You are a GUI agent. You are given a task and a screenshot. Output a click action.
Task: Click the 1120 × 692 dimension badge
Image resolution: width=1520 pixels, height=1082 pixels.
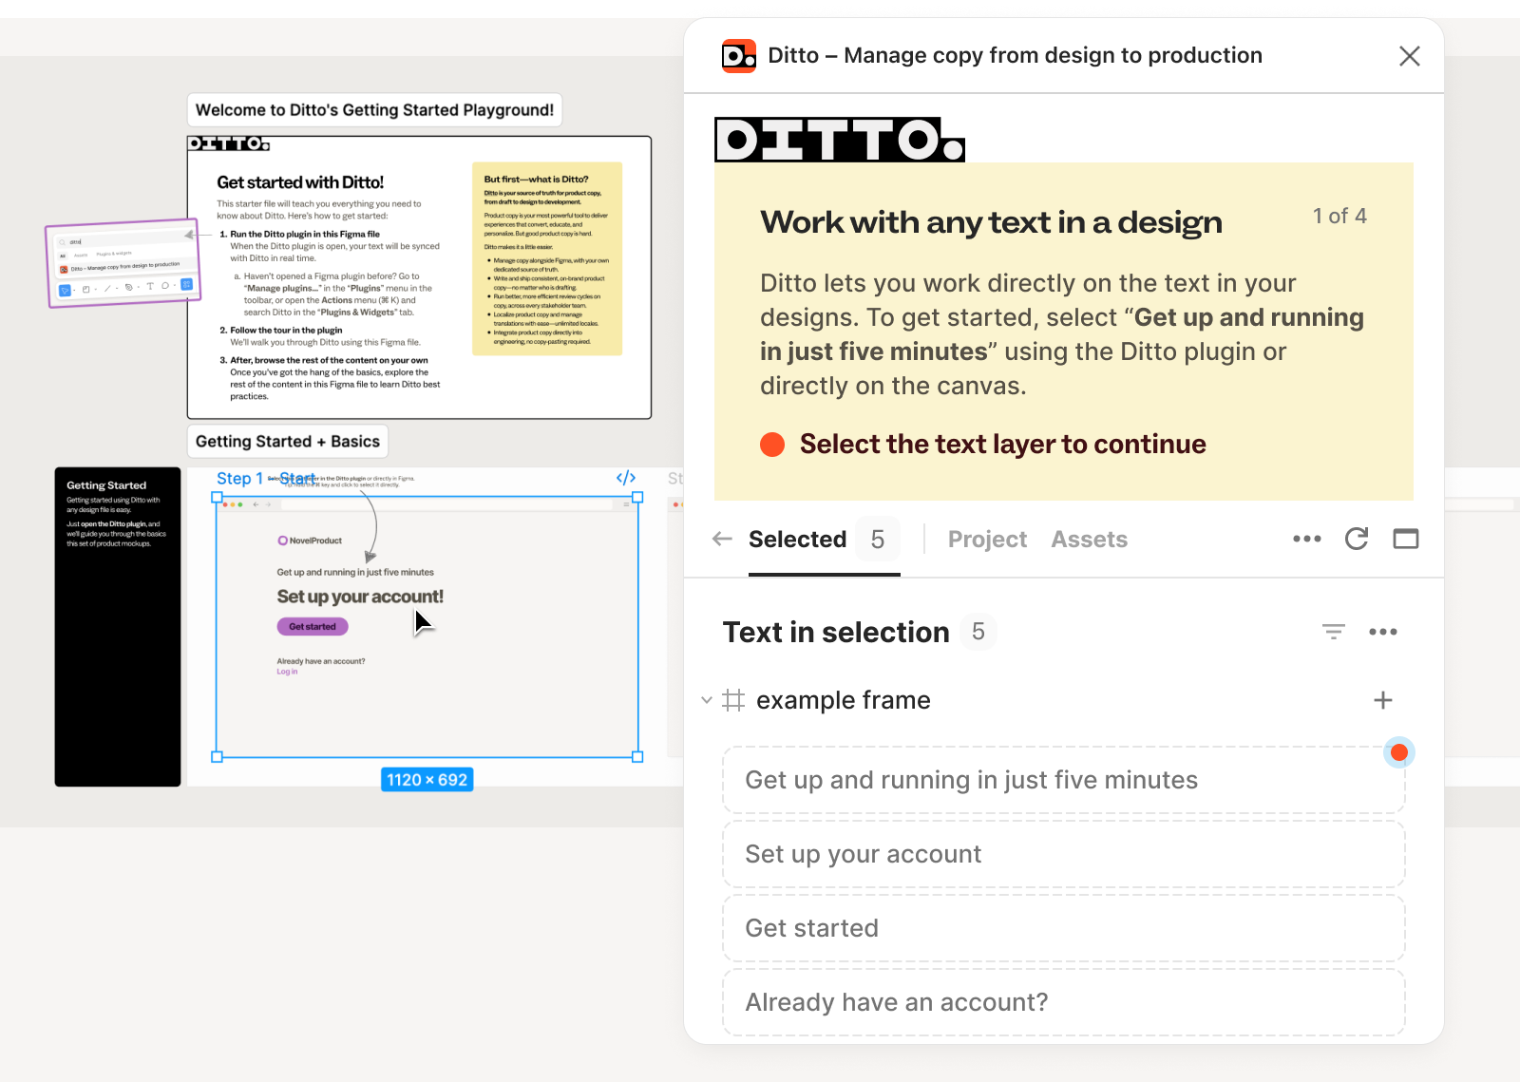[427, 780]
